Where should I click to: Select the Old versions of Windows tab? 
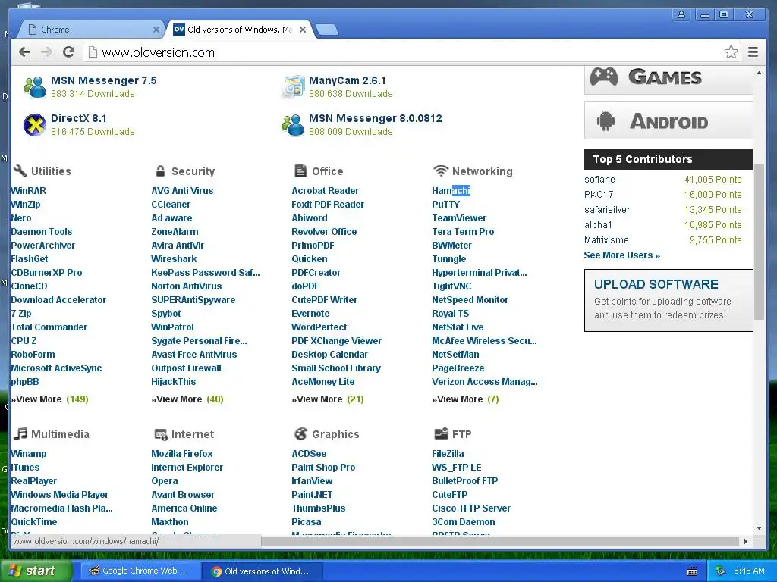click(x=241, y=30)
